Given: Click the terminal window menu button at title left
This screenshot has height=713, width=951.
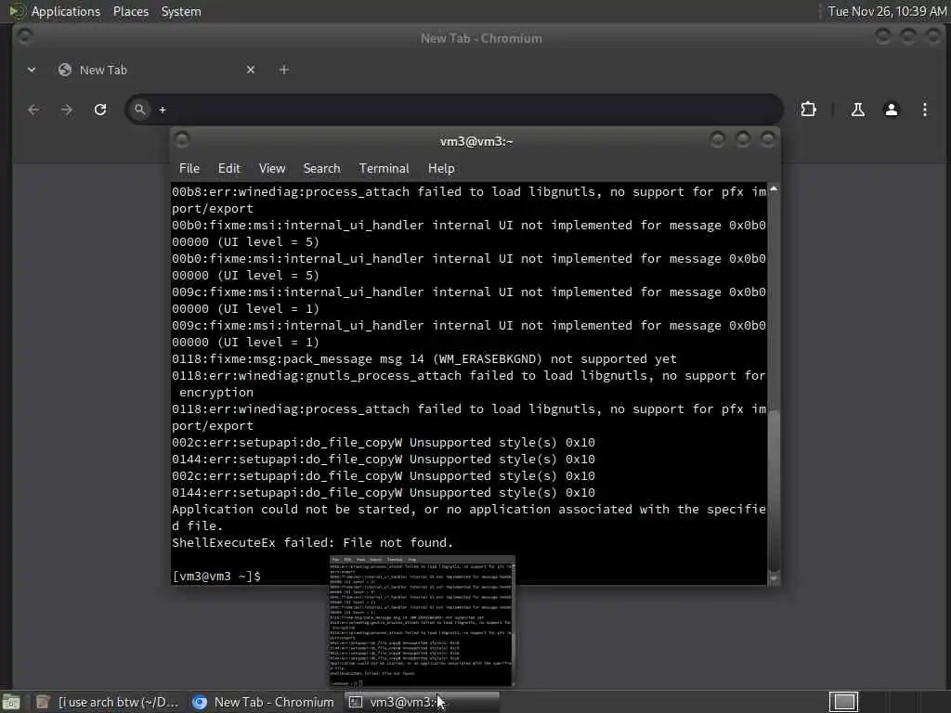Looking at the screenshot, I should (x=181, y=140).
